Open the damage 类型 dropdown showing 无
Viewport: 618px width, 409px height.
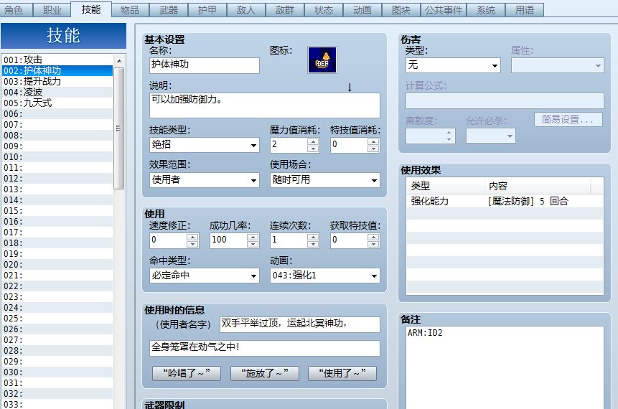453,65
